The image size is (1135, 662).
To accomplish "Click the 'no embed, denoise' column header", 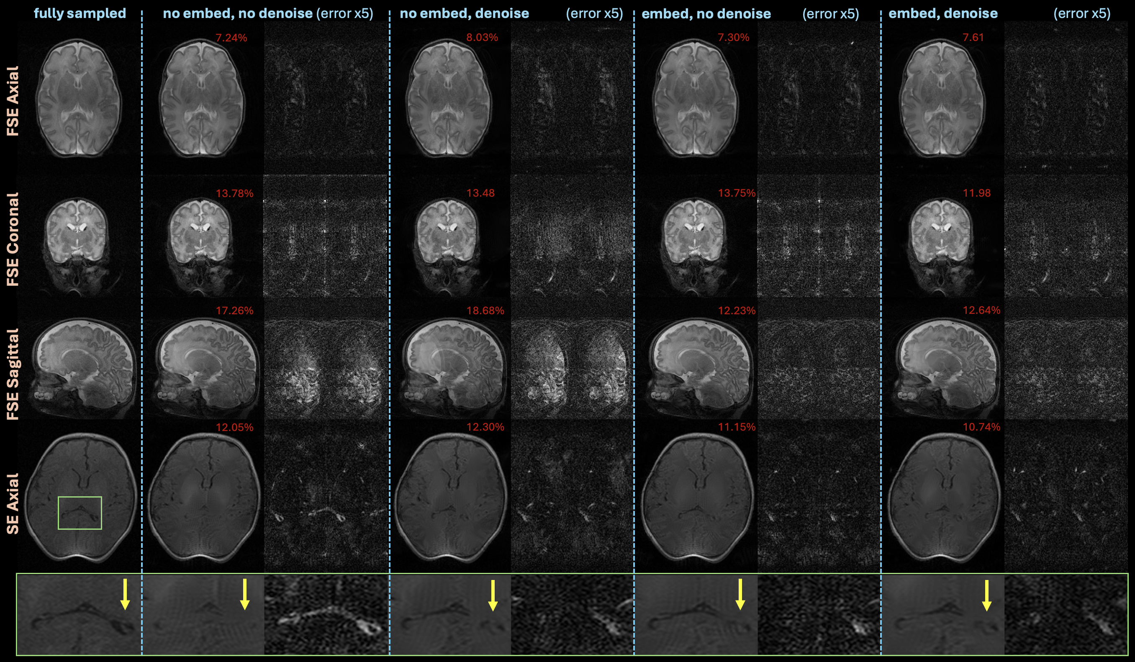I will (x=464, y=13).
